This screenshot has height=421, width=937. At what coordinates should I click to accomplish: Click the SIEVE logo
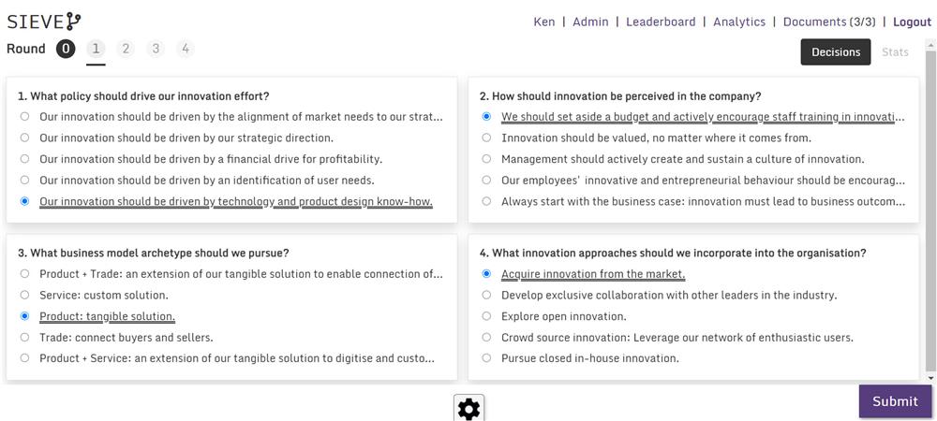44,22
